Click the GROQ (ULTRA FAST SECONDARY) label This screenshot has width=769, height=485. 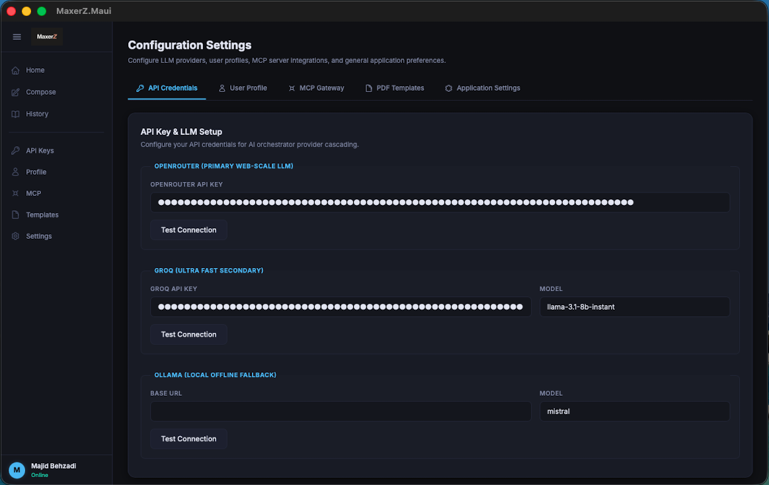[x=209, y=271]
